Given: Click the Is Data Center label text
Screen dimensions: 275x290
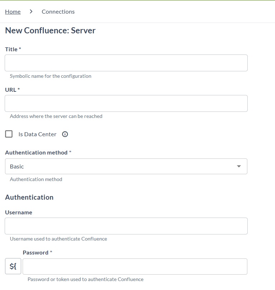Looking at the screenshot, I should click(37, 134).
